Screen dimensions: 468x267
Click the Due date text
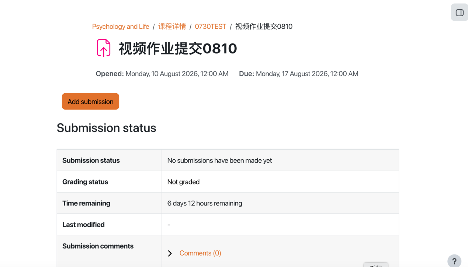pos(299,74)
